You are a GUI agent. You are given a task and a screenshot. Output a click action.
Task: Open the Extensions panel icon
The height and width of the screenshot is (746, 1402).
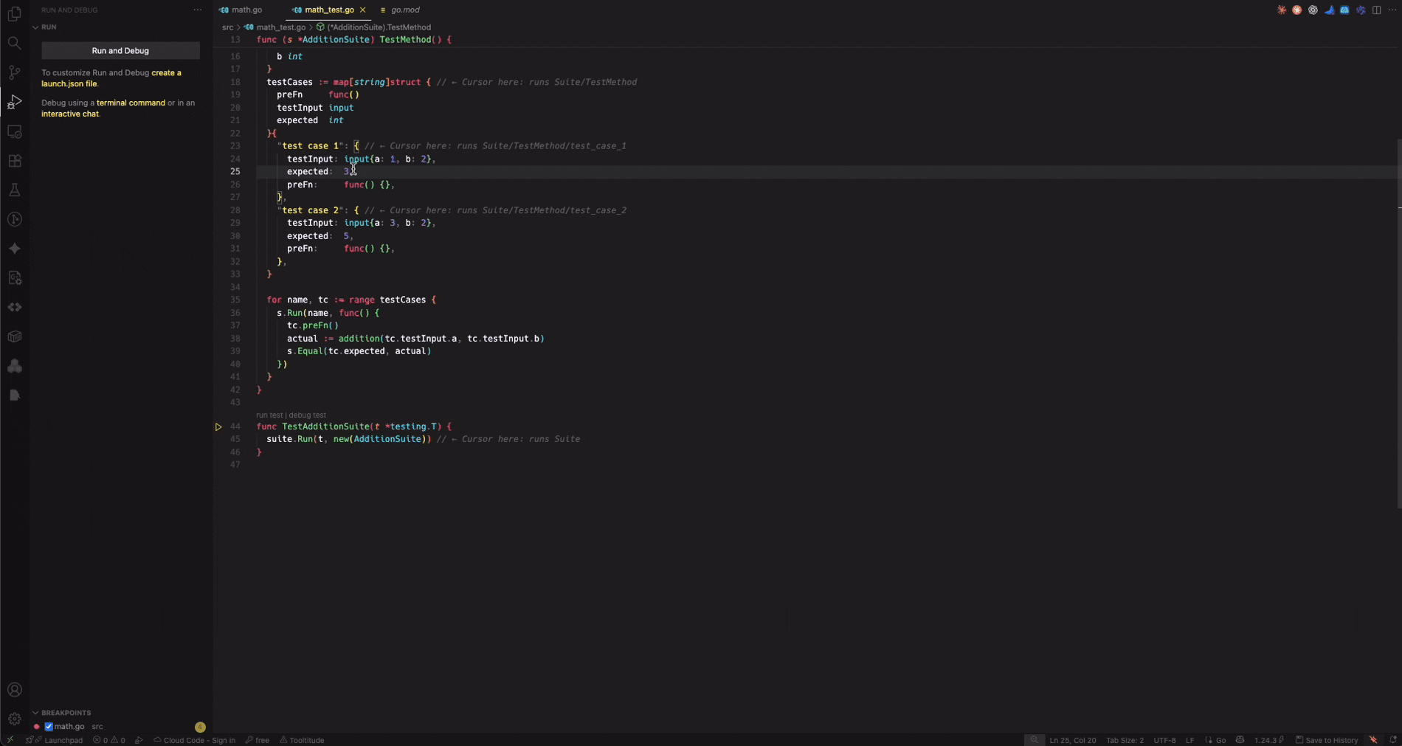pyautogui.click(x=15, y=161)
